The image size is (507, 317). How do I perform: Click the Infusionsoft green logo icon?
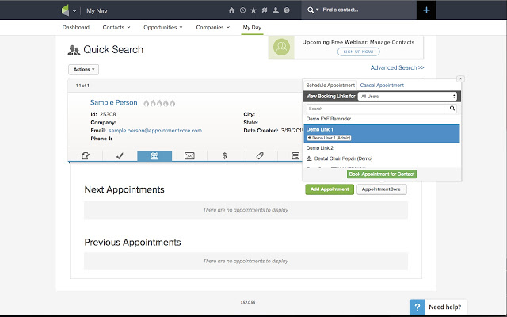(65, 10)
